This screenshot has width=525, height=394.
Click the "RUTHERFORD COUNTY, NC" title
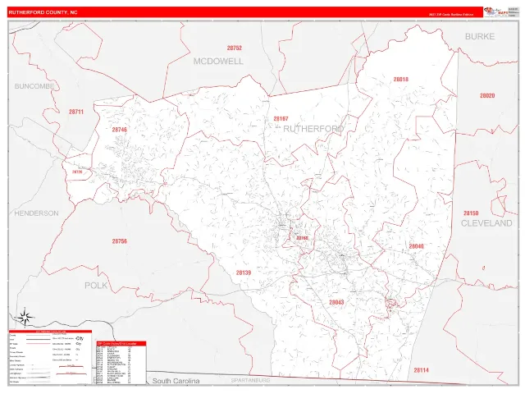coord(43,12)
